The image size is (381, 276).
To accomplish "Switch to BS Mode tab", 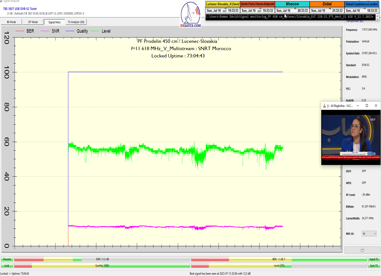I will tap(11, 22).
